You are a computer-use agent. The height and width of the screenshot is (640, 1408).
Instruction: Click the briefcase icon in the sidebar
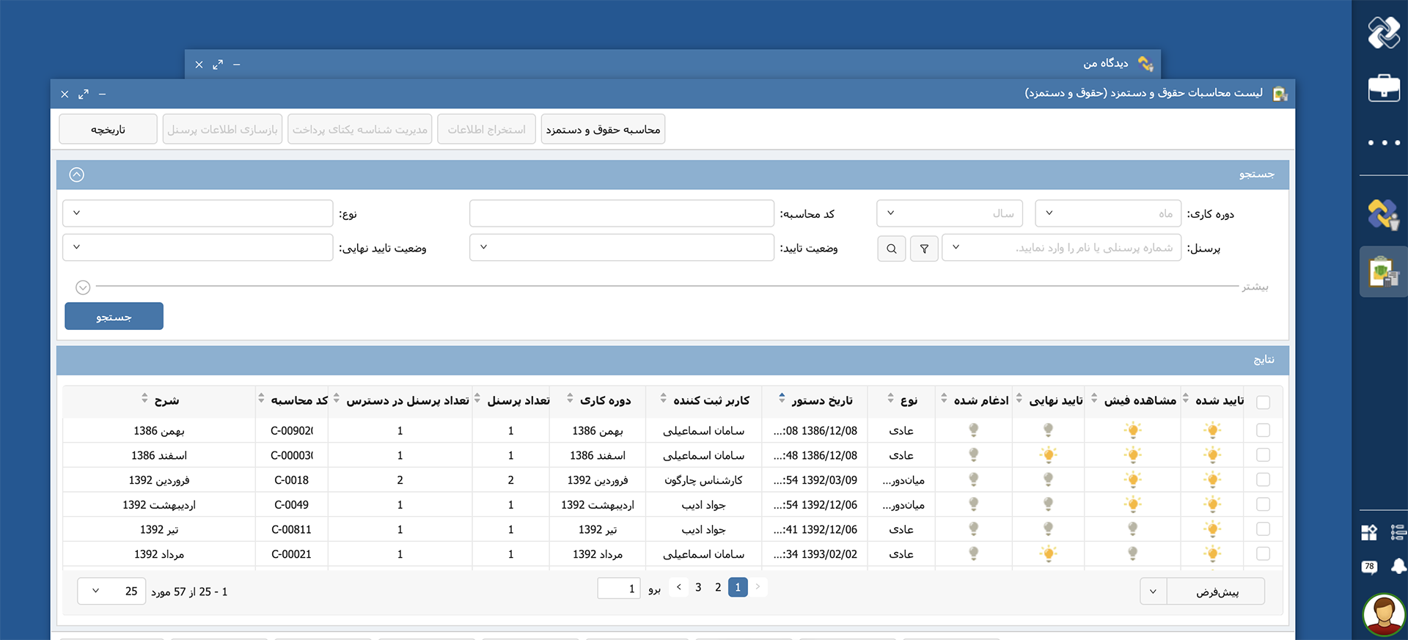pos(1383,88)
